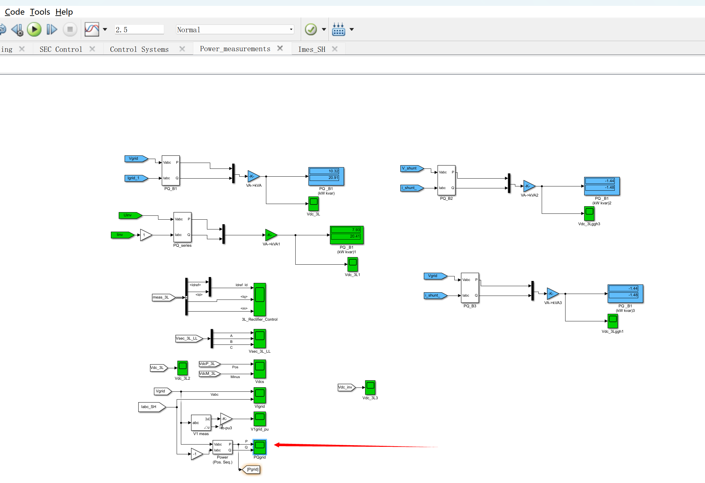
Task: Open the Normal simulation mode dropdown
Action: pos(235,30)
